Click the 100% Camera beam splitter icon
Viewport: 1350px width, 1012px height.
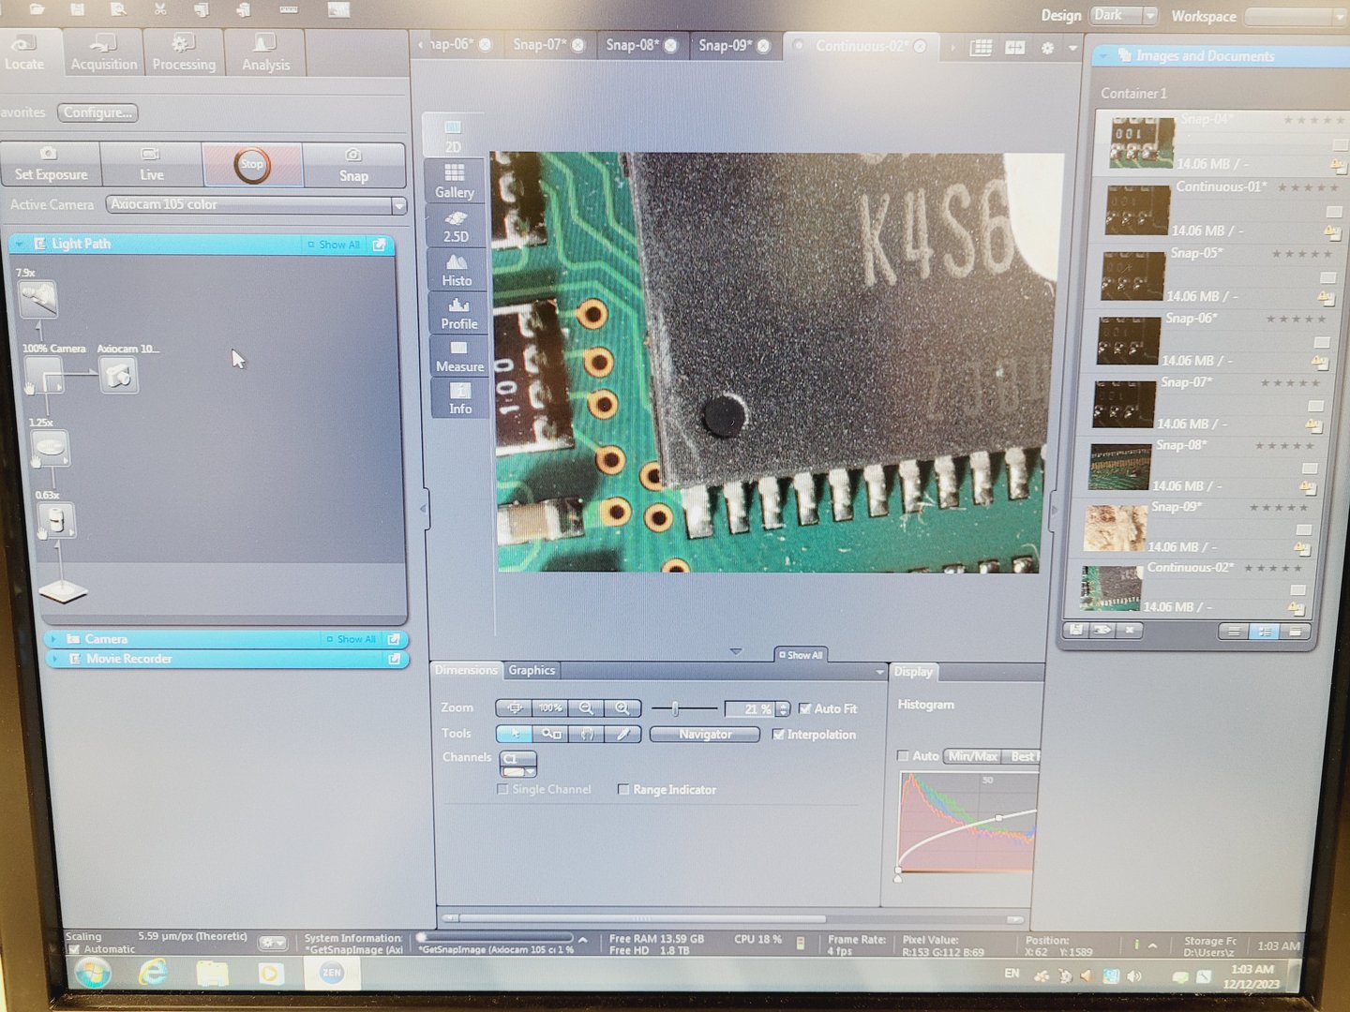click(43, 375)
